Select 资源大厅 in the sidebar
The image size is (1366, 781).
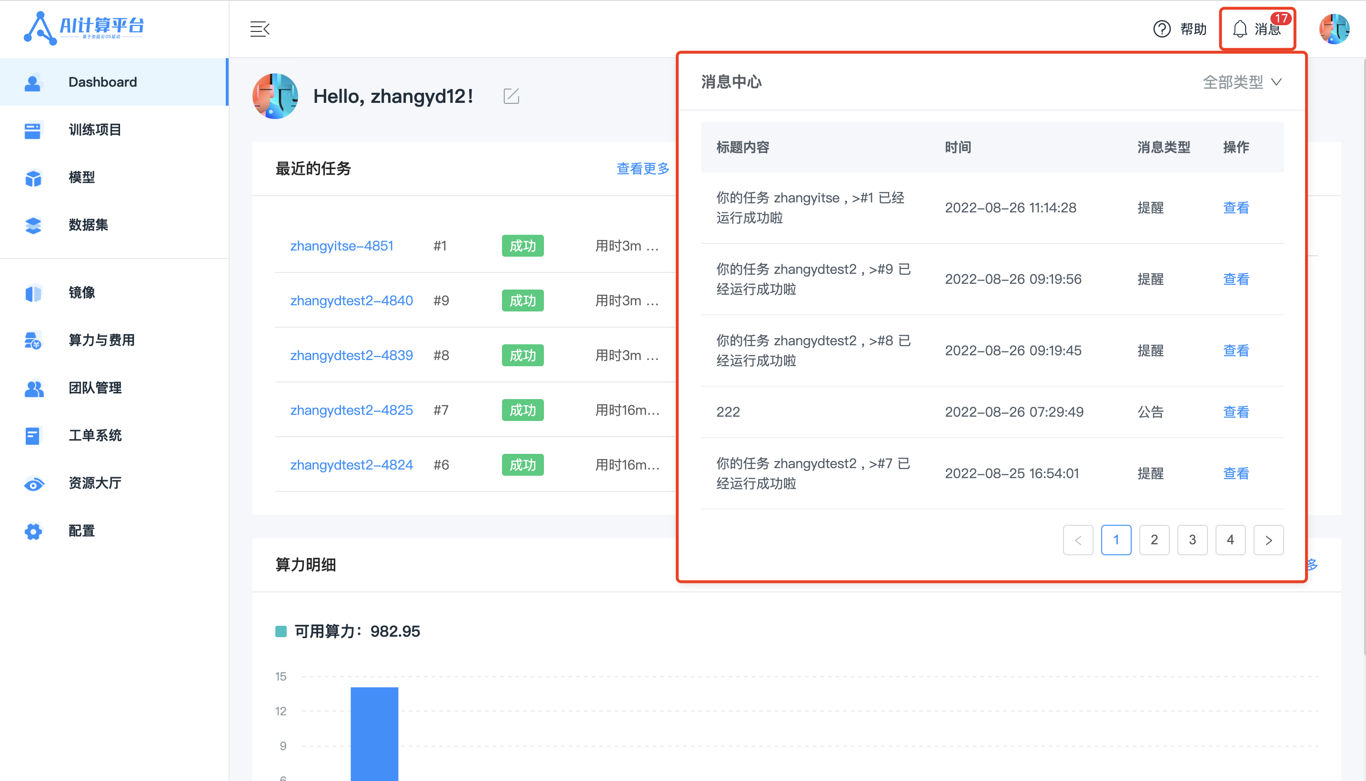tap(95, 483)
